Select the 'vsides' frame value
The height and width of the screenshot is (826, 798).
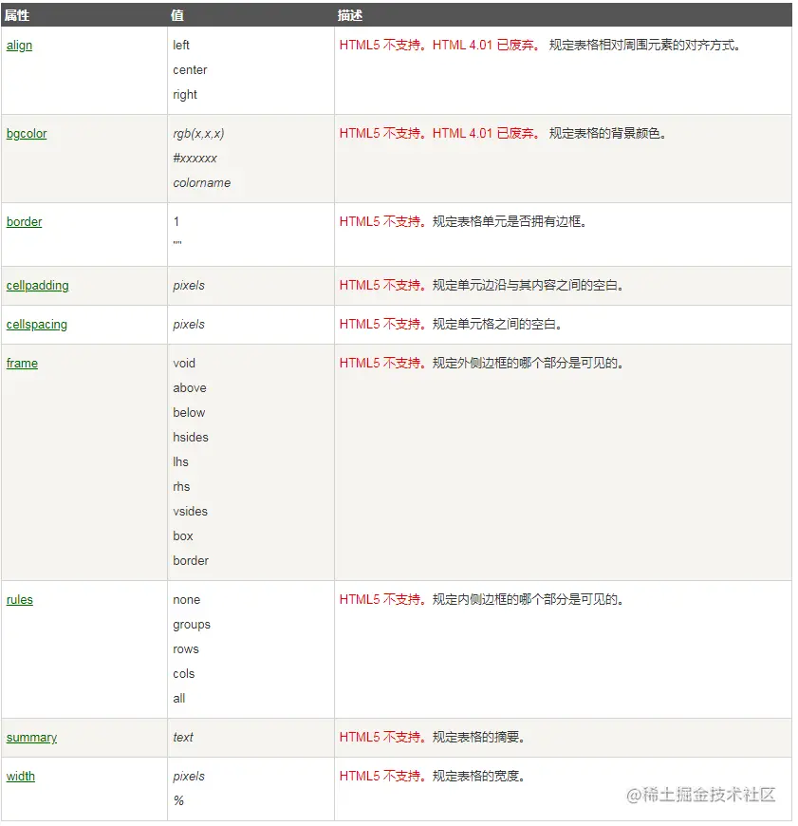pos(190,512)
